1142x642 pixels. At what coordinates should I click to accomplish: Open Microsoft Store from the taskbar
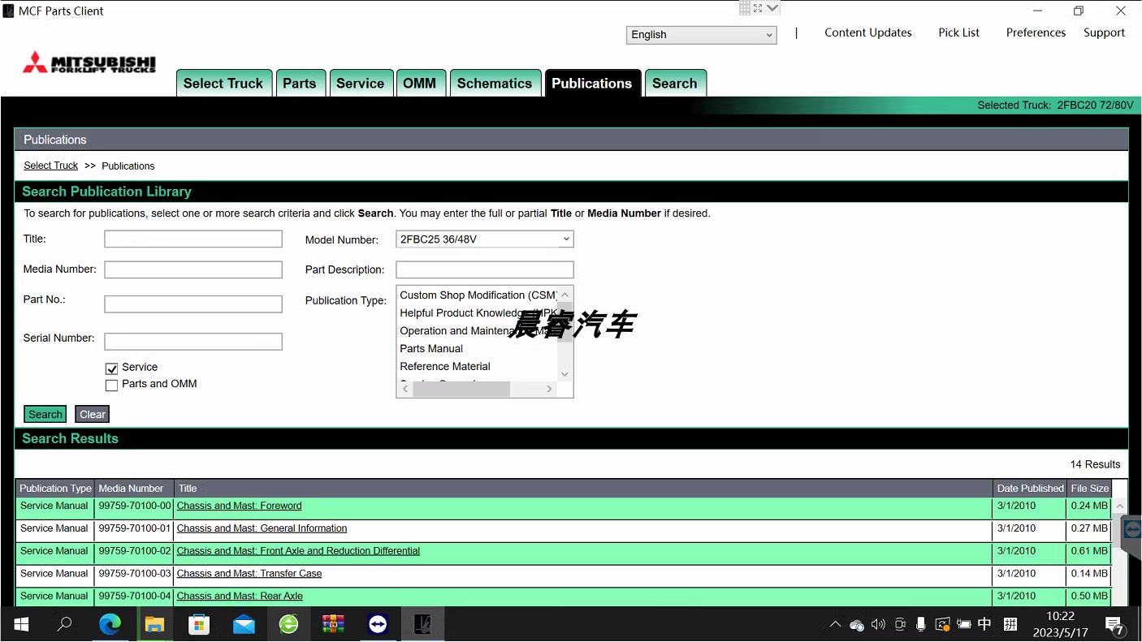199,624
